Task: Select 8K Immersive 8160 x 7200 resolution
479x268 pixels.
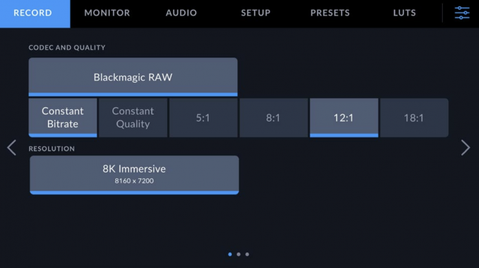Action: pos(134,174)
